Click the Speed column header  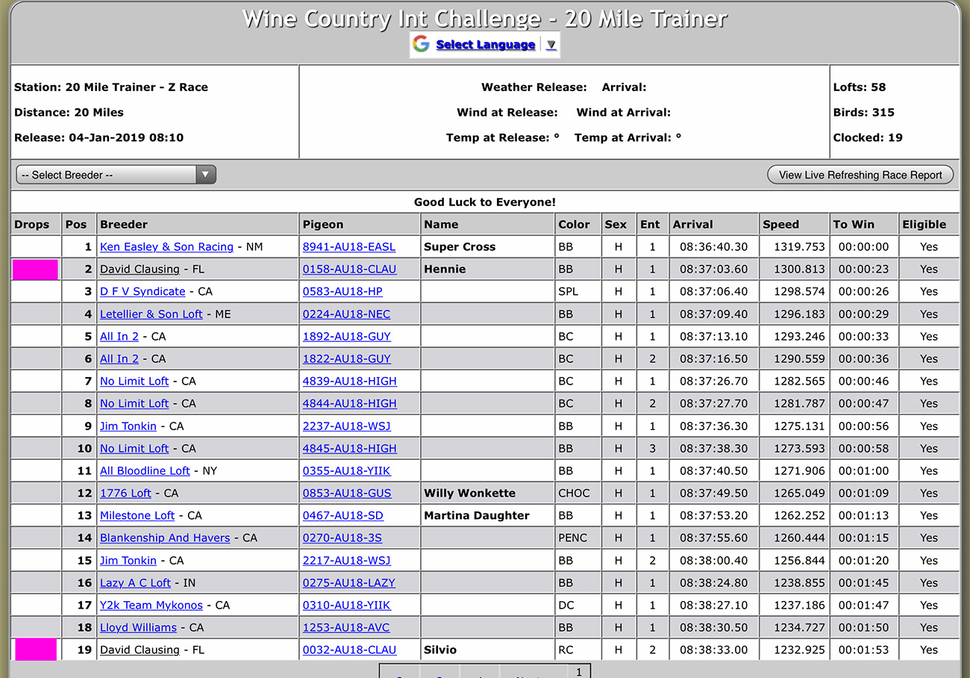click(x=780, y=225)
